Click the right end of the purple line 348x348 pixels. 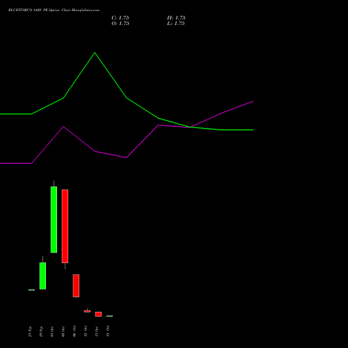tap(253, 101)
